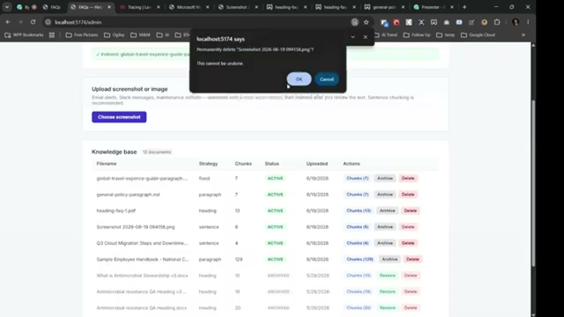Close the popup with the X icon near the dialog
Viewport: 564px width, 317px height.
tap(365, 37)
